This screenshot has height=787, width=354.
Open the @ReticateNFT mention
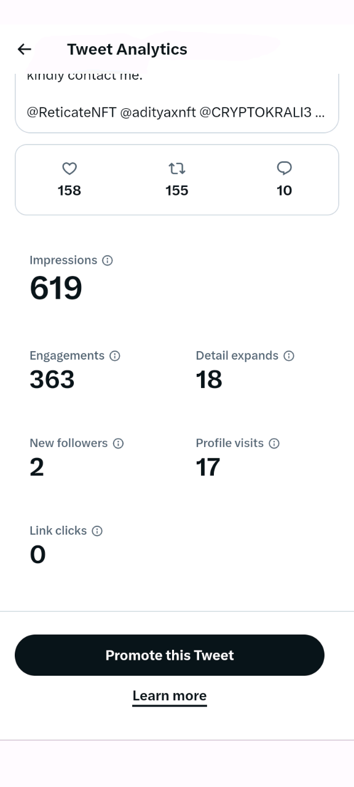pyautogui.click(x=72, y=113)
